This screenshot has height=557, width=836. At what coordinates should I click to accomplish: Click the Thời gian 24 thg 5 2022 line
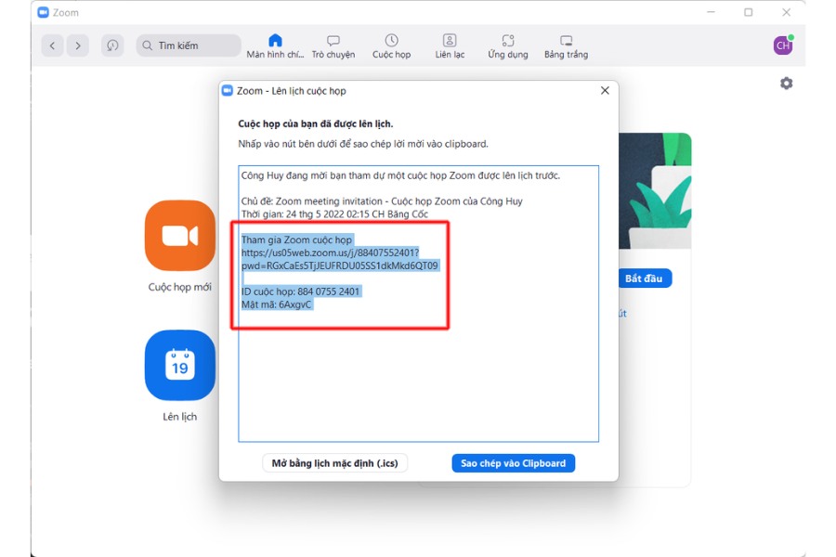tap(334, 214)
